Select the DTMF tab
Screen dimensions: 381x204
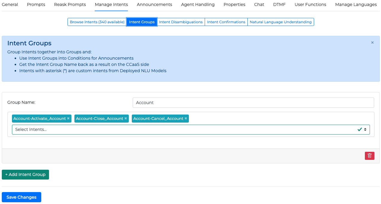tap(279, 4)
